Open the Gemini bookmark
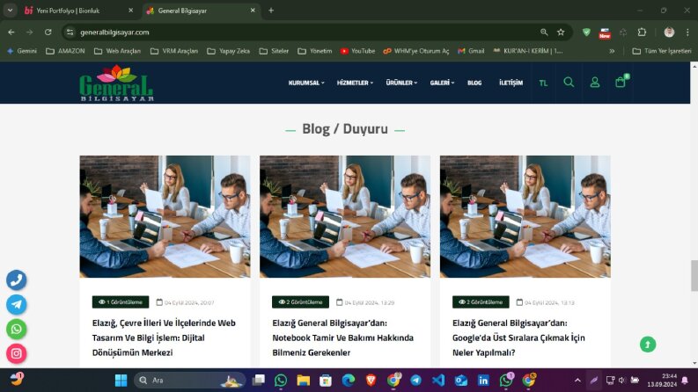The height and width of the screenshot is (392, 698). 22,51
